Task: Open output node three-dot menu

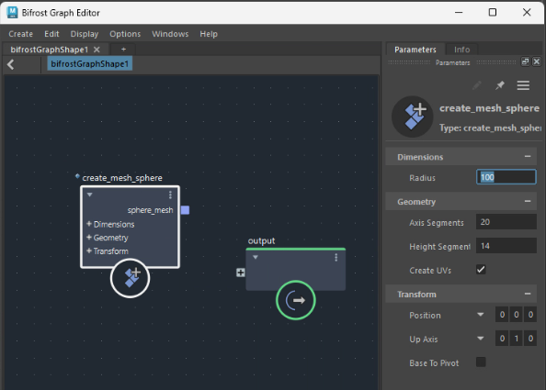Action: (x=336, y=258)
